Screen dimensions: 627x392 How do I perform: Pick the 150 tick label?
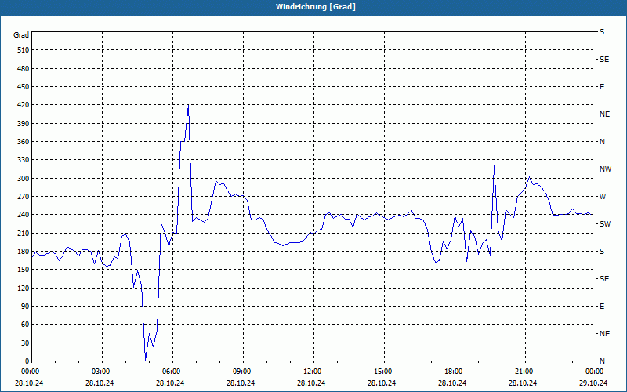[x=24, y=270]
